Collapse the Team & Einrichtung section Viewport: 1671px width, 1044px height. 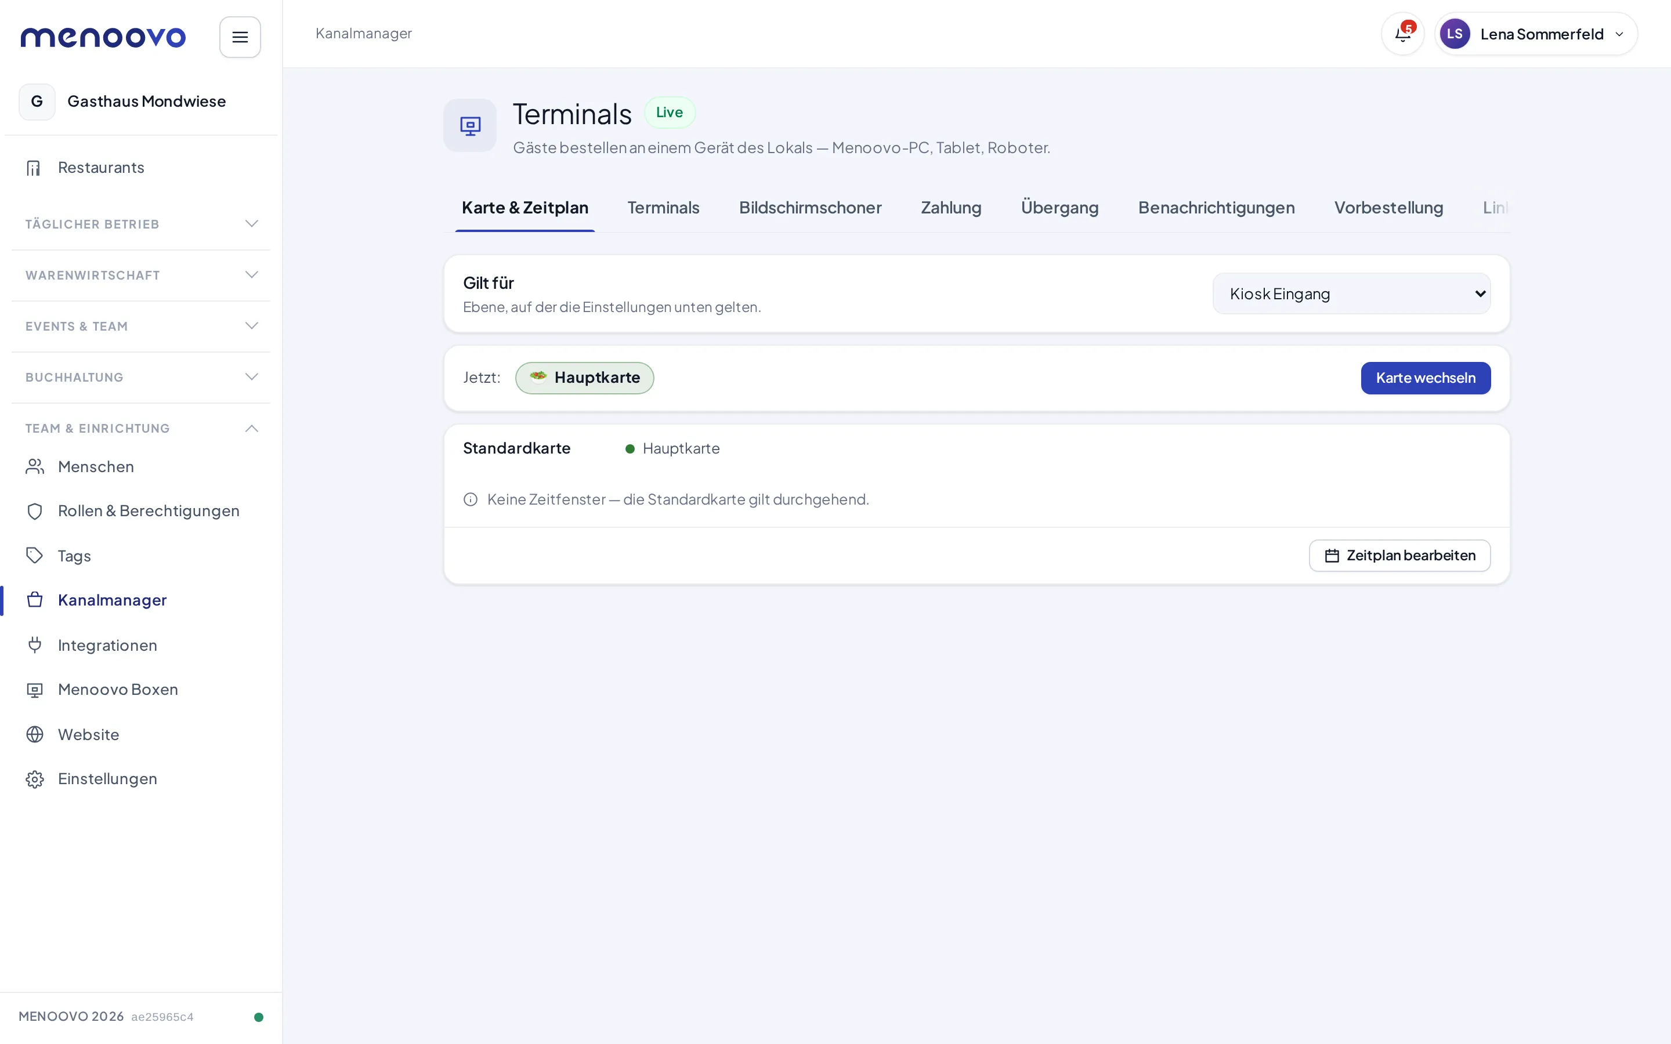(x=141, y=428)
